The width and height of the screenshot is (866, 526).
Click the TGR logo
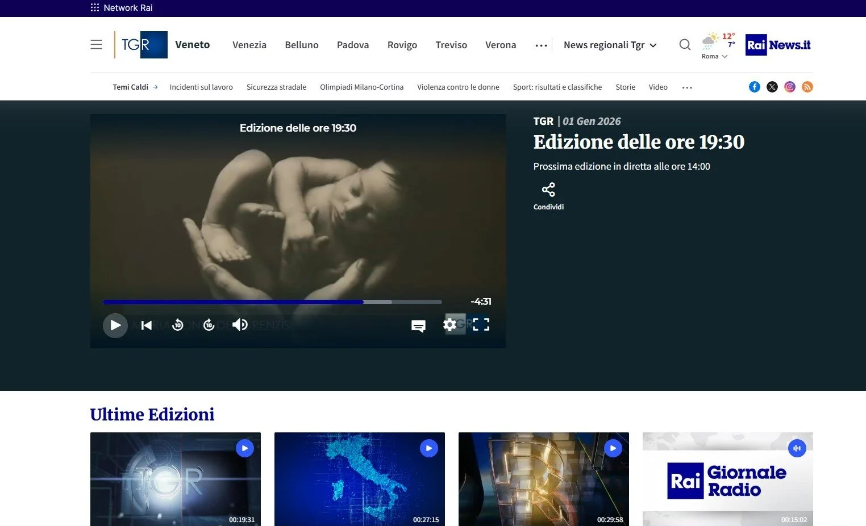point(141,45)
